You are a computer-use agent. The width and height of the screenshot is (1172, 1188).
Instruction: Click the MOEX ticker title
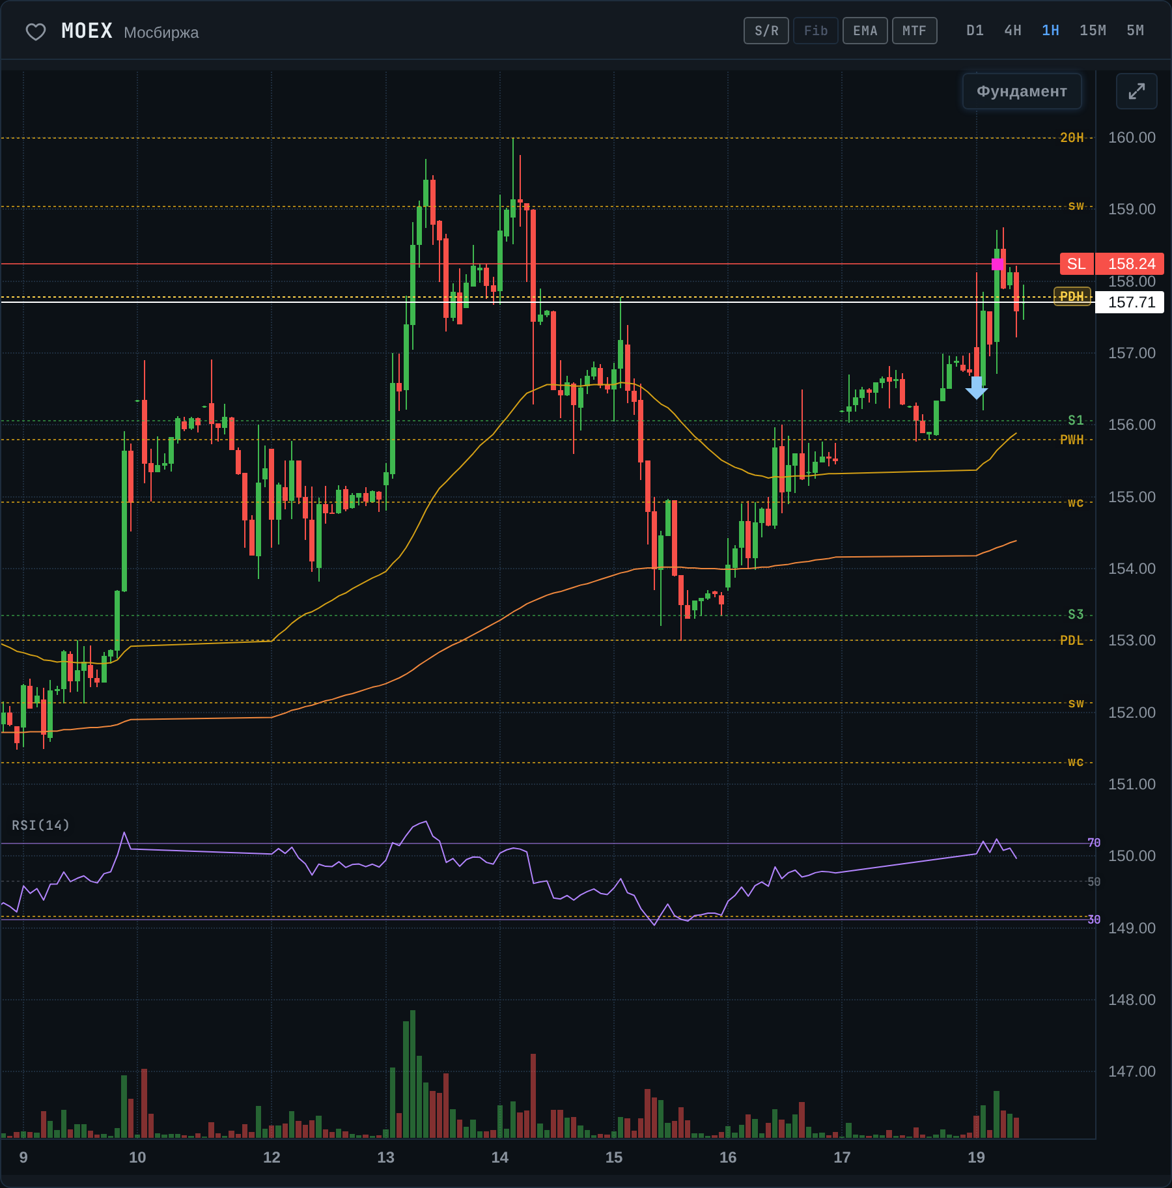pyautogui.click(x=87, y=31)
